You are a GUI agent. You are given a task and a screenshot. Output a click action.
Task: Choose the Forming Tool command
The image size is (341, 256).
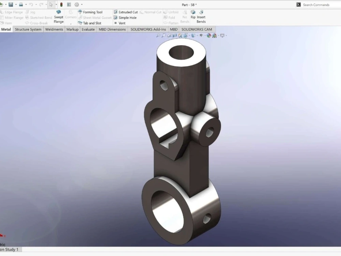tap(90, 12)
